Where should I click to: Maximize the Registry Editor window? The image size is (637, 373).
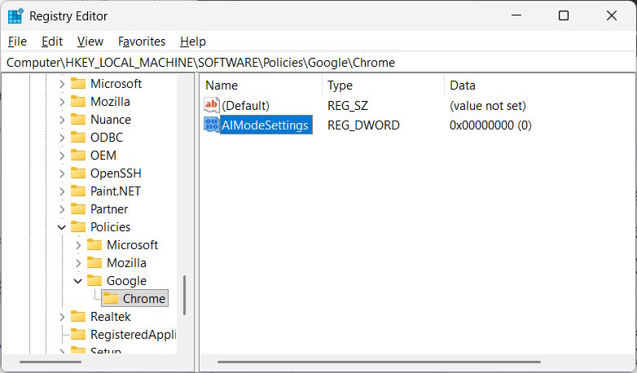click(x=564, y=15)
